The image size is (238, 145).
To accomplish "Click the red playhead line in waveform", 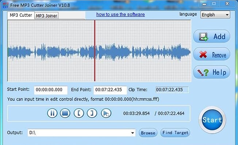I will [x=95, y=51].
